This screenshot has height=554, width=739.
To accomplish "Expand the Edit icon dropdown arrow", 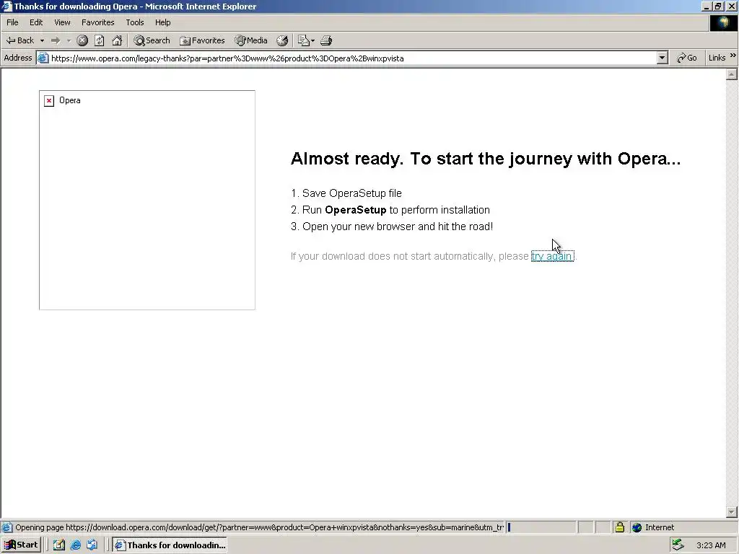I will pyautogui.click(x=312, y=40).
